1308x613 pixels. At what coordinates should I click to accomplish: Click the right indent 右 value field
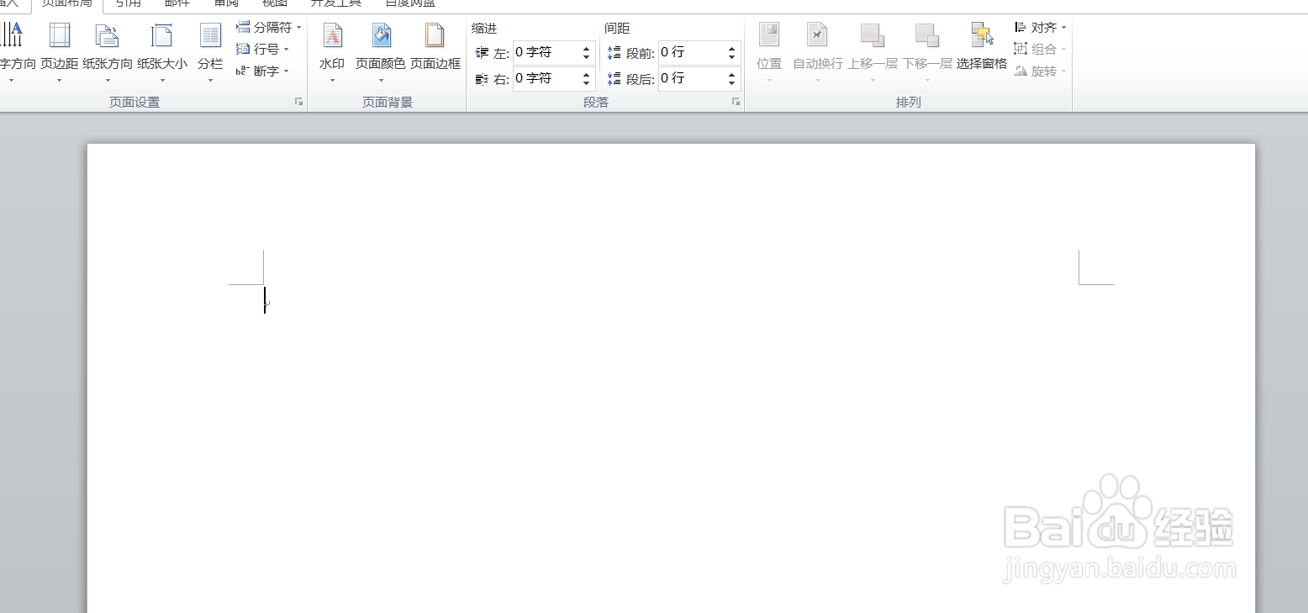(x=546, y=78)
